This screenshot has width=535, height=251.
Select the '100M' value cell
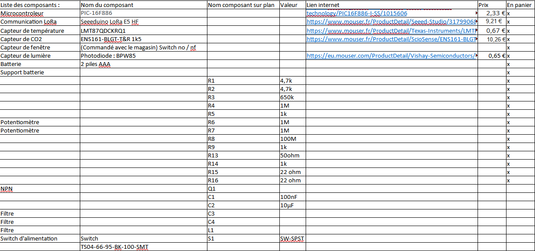click(292, 139)
